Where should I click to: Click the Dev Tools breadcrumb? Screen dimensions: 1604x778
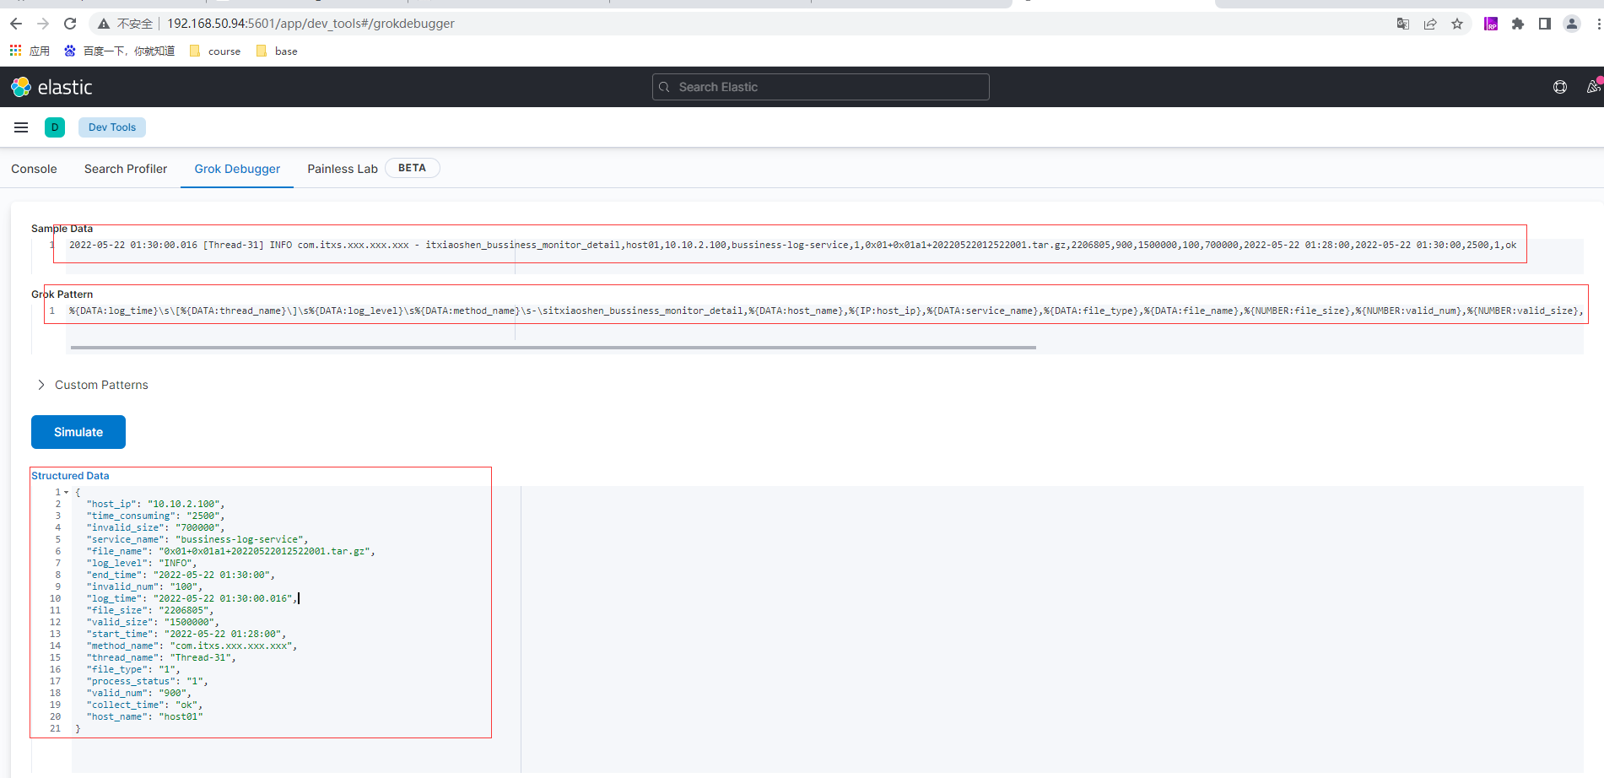click(x=112, y=127)
